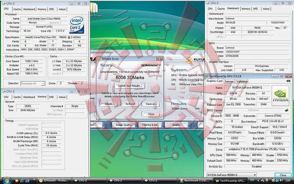Activate the 3DMark05 taskbar button
Image resolution: width=294 pixels, height=184 pixels.
point(54,181)
